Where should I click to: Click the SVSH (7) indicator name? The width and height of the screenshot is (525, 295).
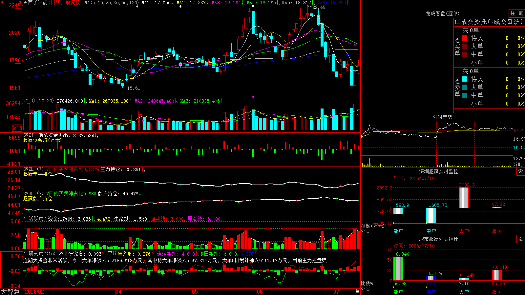point(33,194)
